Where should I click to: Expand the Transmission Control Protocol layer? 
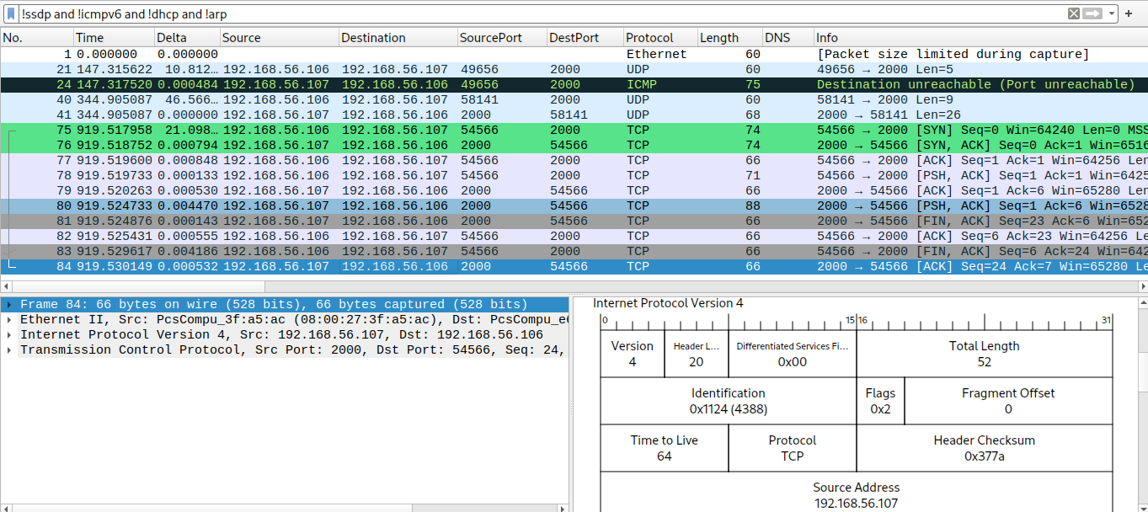point(8,349)
